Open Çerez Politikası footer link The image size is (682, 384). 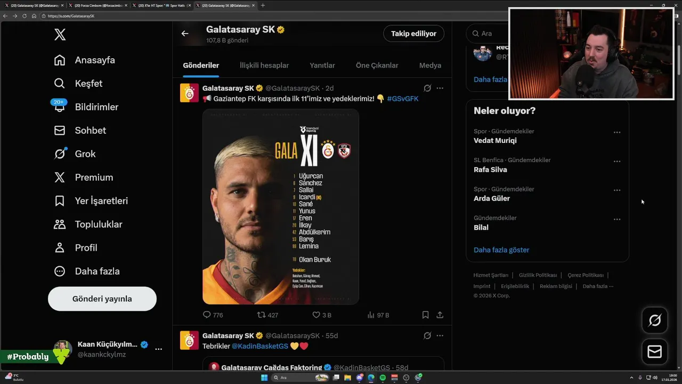pos(586,275)
